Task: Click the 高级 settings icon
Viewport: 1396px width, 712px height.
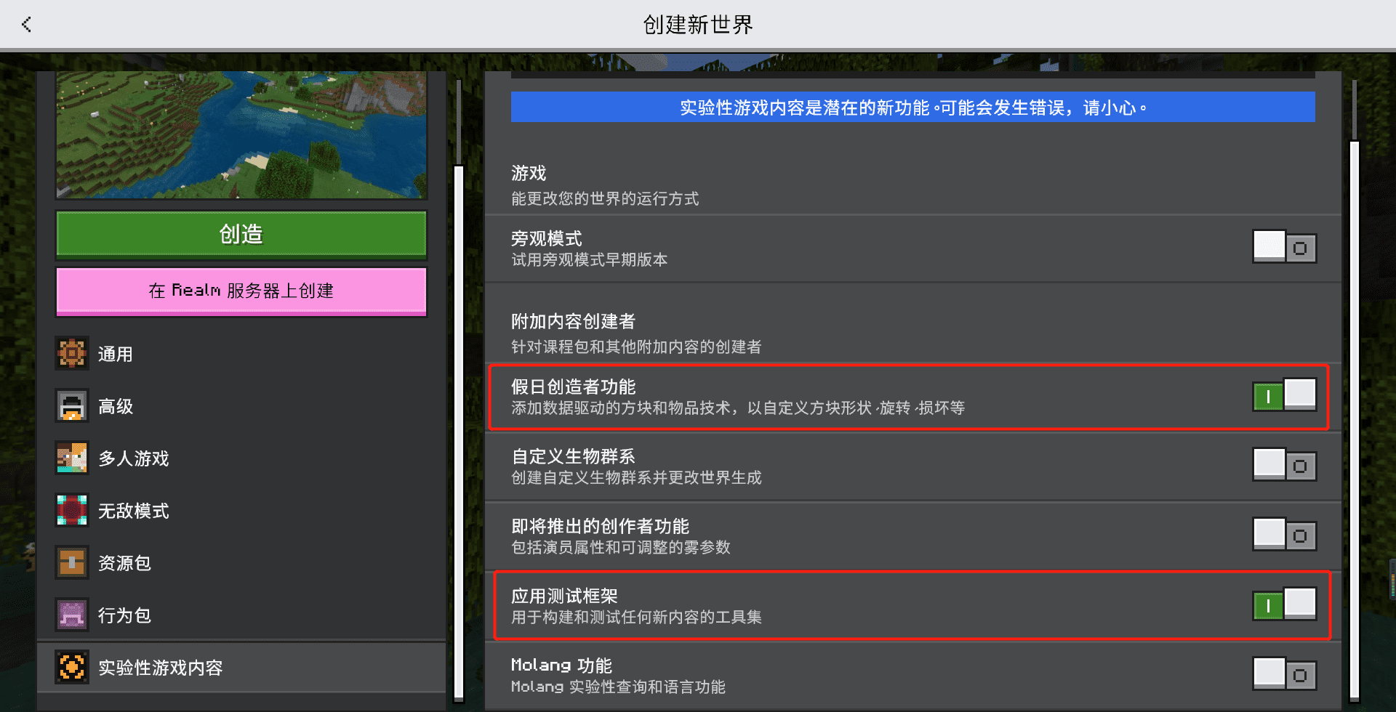Action: [x=72, y=406]
